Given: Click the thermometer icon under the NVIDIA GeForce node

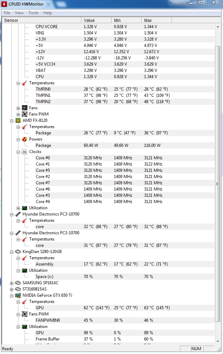Looking at the screenshot, I should (x=25, y=302).
